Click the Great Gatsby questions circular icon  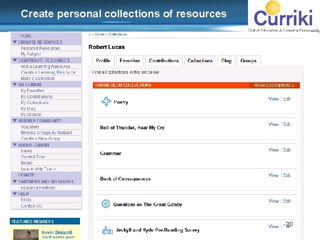(106, 204)
